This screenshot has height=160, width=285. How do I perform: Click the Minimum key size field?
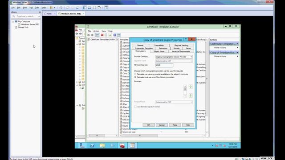point(164,65)
